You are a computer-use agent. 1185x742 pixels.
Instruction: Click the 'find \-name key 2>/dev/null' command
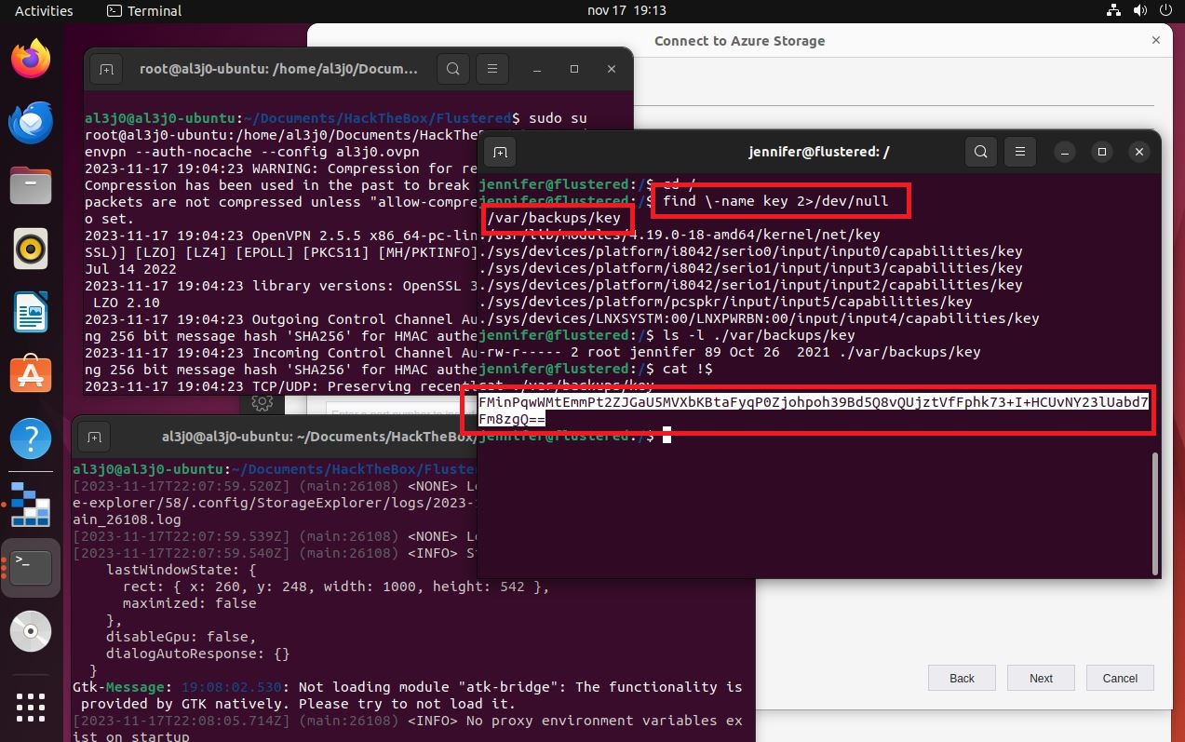(775, 201)
